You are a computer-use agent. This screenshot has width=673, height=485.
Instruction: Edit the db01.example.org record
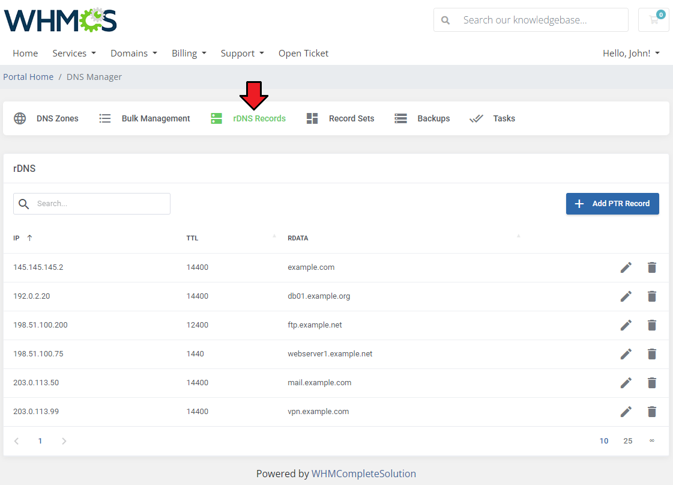pos(626,296)
